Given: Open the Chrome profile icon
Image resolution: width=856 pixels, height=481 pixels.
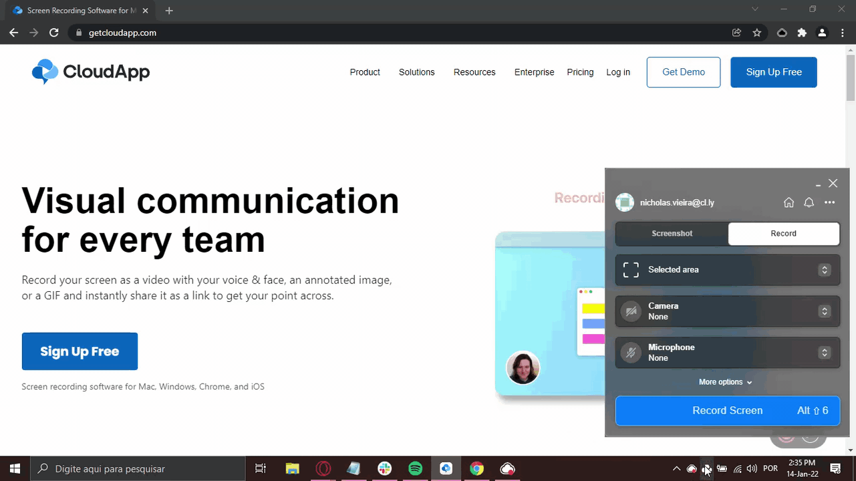Looking at the screenshot, I should (823, 33).
